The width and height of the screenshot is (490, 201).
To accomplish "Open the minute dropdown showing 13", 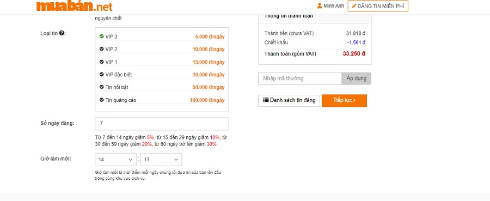I will point(161,160).
